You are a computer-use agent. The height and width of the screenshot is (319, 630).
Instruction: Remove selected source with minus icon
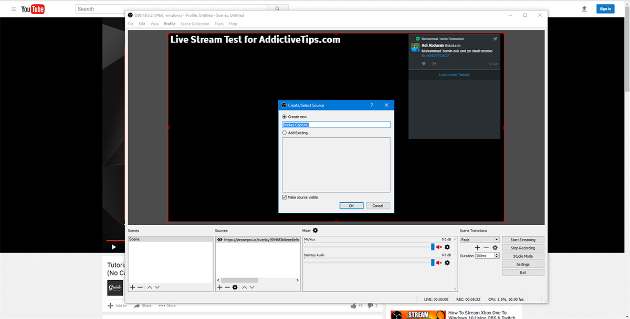(227, 287)
